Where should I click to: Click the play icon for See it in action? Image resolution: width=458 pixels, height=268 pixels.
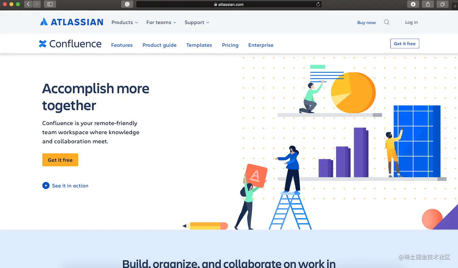[46, 186]
